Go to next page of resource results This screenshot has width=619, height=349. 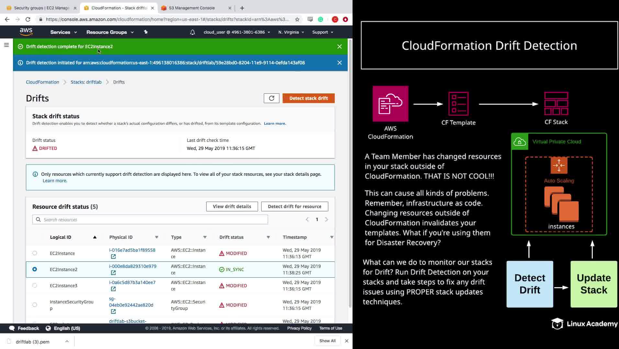(x=326, y=220)
